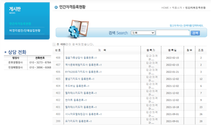Screen dimensions: 211x126
Task: Open post 시니어모델워킹강사 등록완료
Action: (83, 114)
